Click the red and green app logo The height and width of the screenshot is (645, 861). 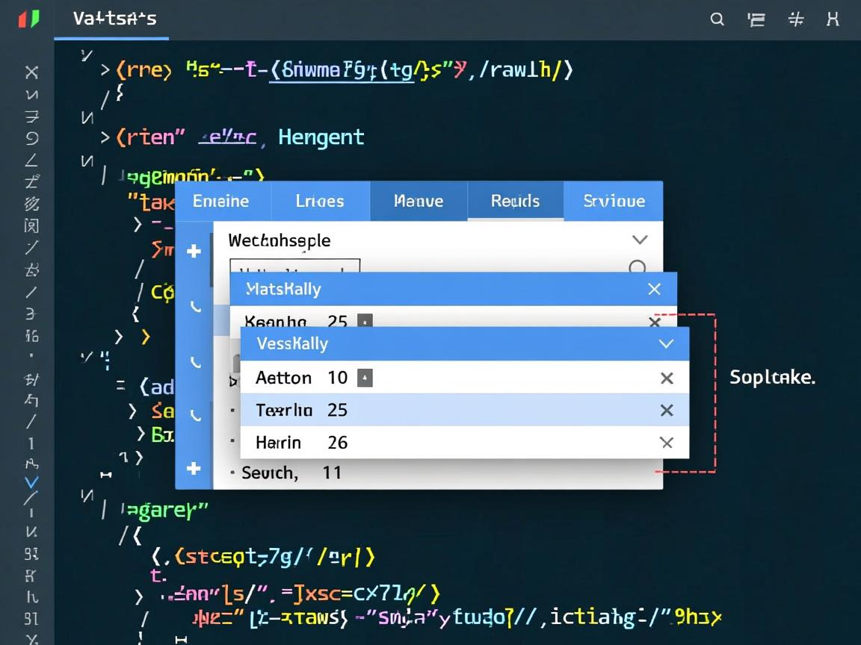(28, 19)
